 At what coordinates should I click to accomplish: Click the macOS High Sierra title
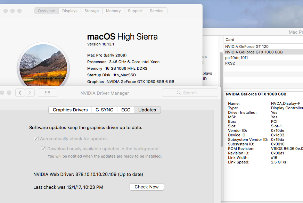pos(122,37)
